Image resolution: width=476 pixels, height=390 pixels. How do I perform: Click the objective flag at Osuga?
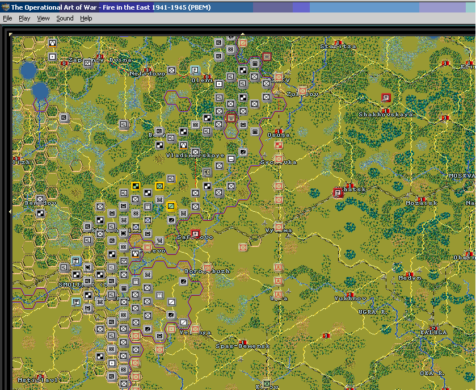click(x=279, y=131)
